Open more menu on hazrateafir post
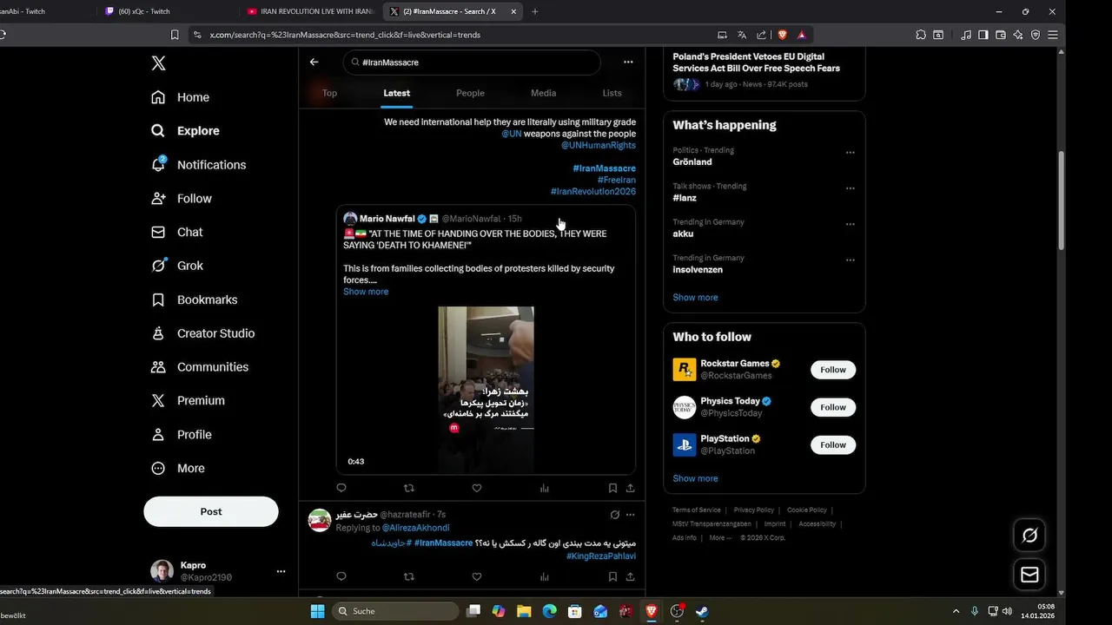The height and width of the screenshot is (625, 1112). click(631, 515)
